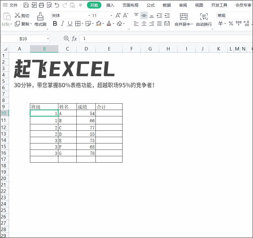The height and width of the screenshot is (238, 253).
Task: Toggle Align Left
Action: 136,24
